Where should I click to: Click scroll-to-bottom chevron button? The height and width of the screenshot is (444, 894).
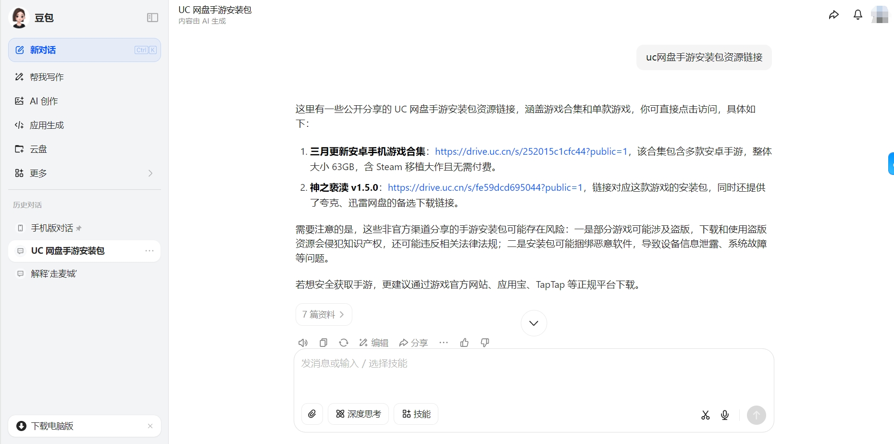click(x=534, y=323)
